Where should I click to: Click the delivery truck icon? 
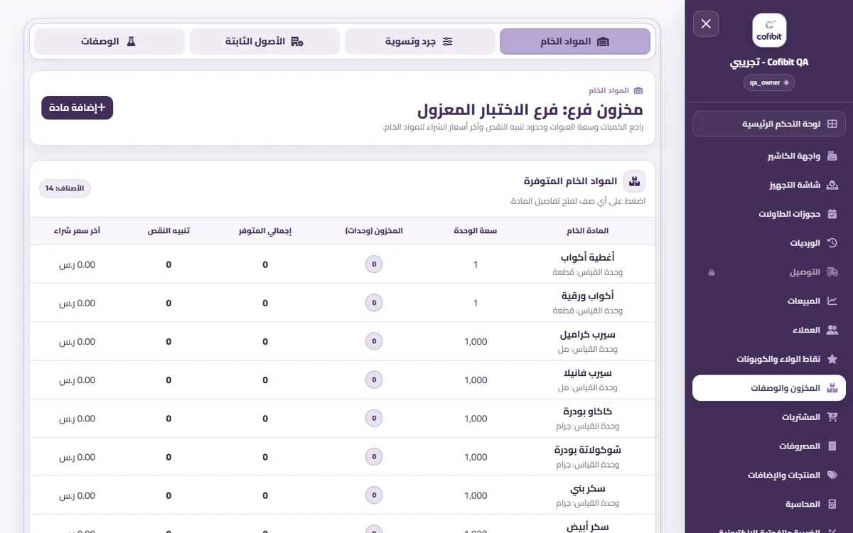pyautogui.click(x=832, y=272)
